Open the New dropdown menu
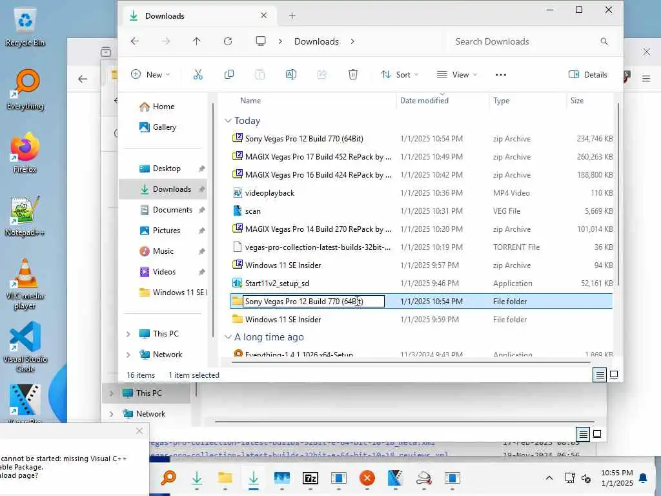Image resolution: width=661 pixels, height=496 pixels. pos(151,75)
